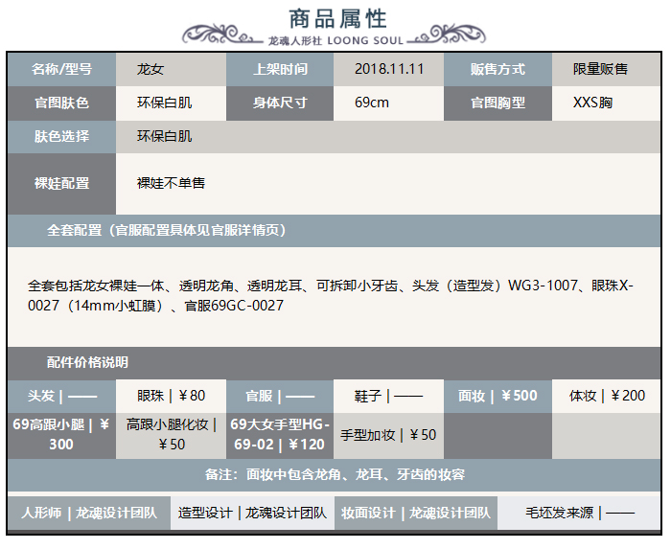This screenshot has width=671, height=549.
Task: Select the 裸娃不单售 text
Action: tap(171, 182)
